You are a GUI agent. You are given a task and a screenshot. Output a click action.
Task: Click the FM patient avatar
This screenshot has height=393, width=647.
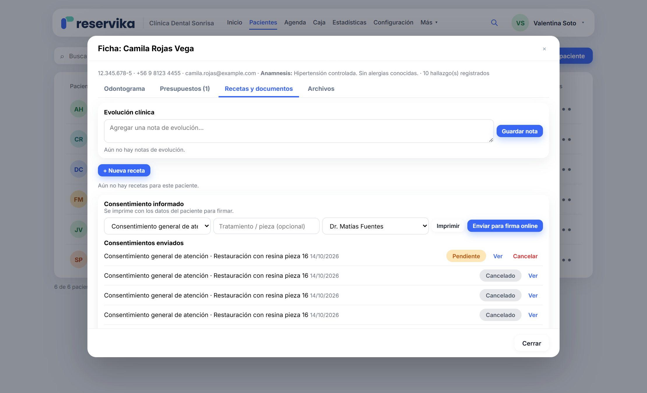click(78, 199)
